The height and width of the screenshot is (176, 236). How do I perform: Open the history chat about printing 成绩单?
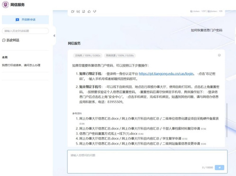pyautogui.click(x=21, y=65)
